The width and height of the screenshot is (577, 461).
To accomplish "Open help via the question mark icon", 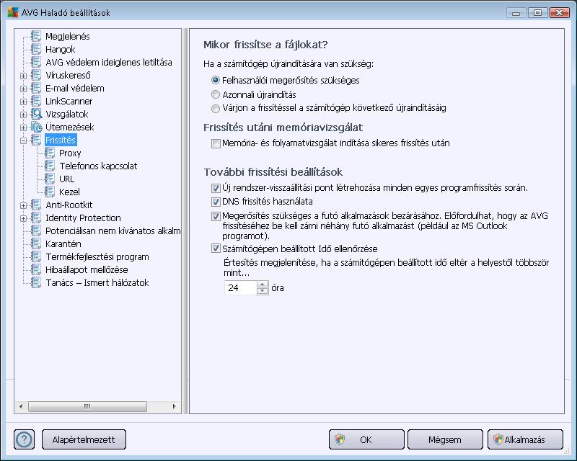I will pos(25,439).
